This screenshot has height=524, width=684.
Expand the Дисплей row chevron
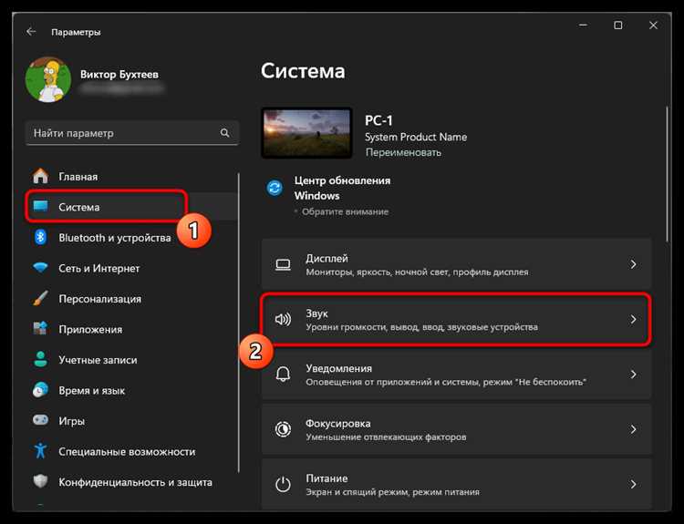coord(633,264)
